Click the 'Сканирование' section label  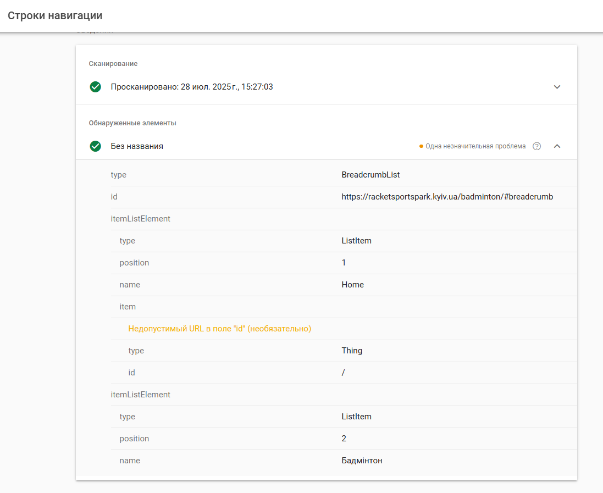click(x=113, y=64)
